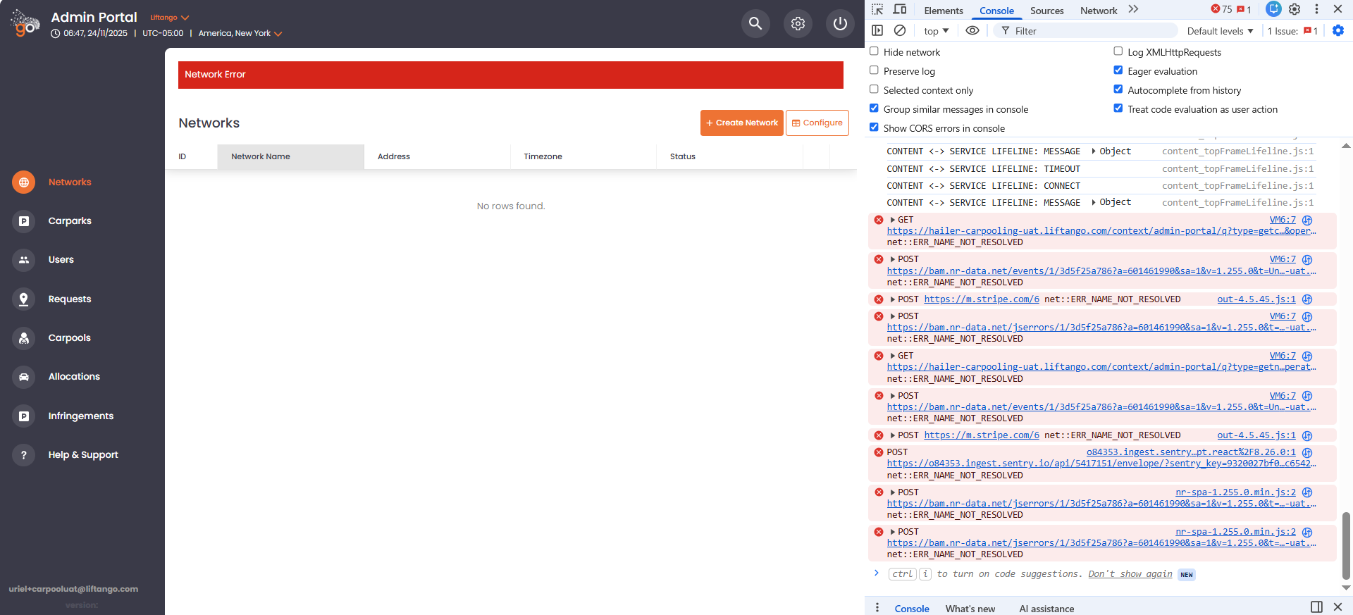The image size is (1353, 615).
Task: Enable the Preserve log checkbox
Action: point(874,70)
